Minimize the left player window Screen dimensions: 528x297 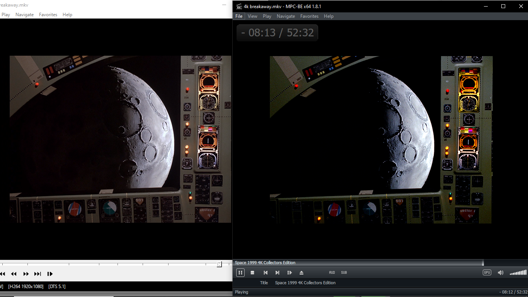click(224, 5)
